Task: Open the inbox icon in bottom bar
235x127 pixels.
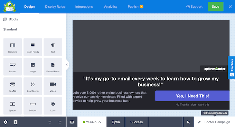Action: click(x=72, y=122)
